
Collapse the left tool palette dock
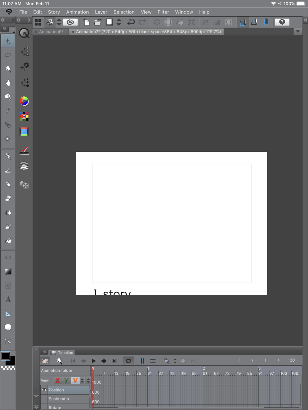click(x=3, y=20)
